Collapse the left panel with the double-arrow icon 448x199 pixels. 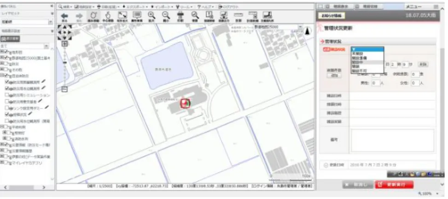click(52, 6)
